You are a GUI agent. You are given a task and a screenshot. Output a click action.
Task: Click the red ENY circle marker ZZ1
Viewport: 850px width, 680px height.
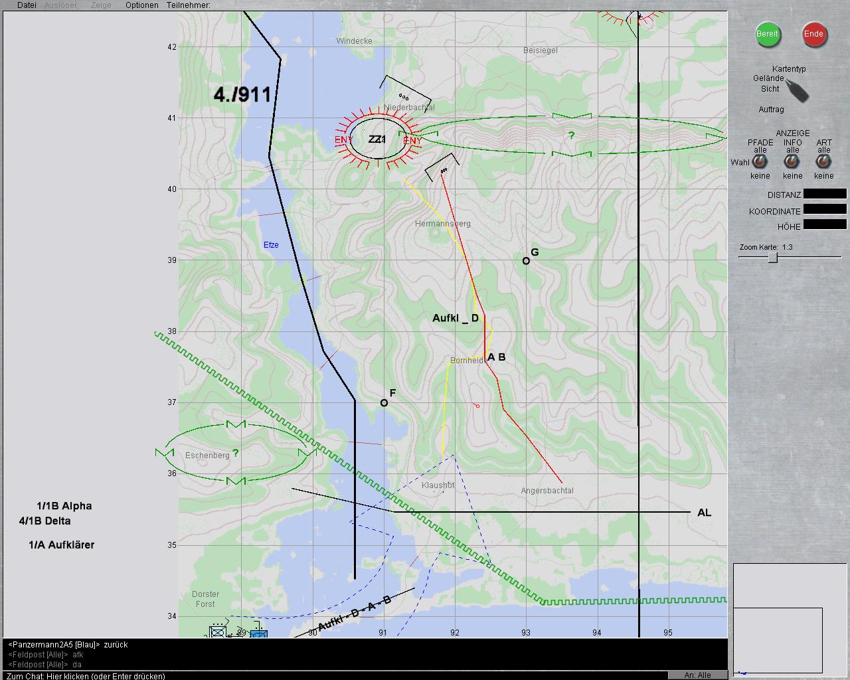click(x=377, y=139)
